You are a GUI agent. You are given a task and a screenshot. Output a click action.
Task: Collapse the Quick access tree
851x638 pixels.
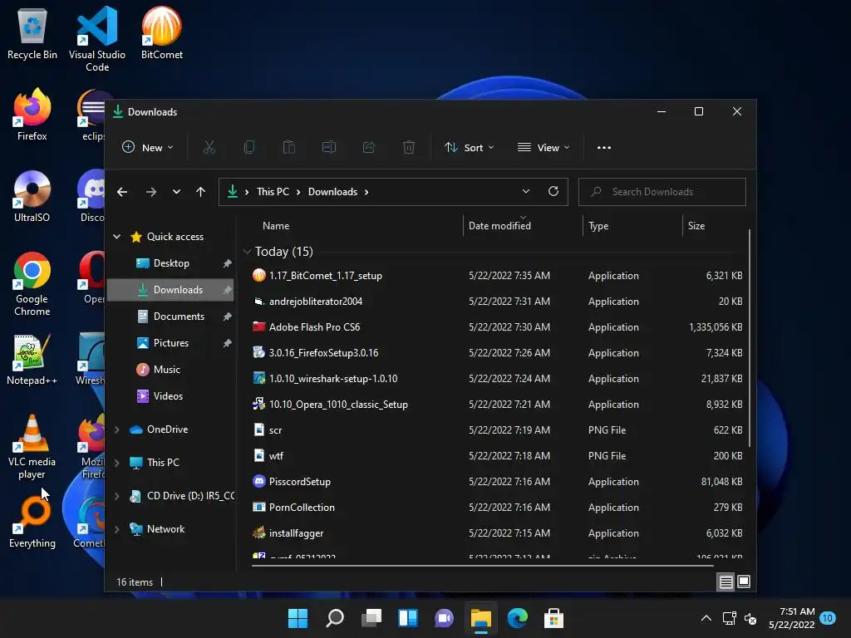click(116, 237)
